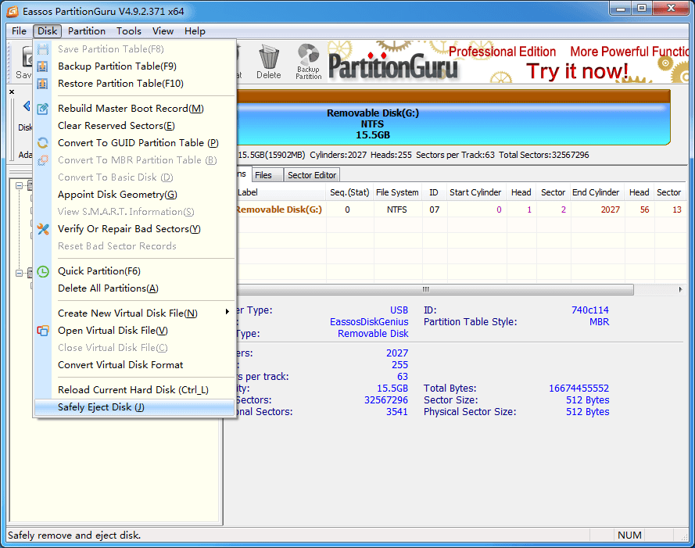This screenshot has height=548, width=695.
Task: Click the Backup Partition Table menu icon
Action: click(42, 66)
